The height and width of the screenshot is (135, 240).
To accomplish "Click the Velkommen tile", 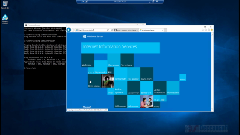I will pyautogui.click(x=133, y=101).
